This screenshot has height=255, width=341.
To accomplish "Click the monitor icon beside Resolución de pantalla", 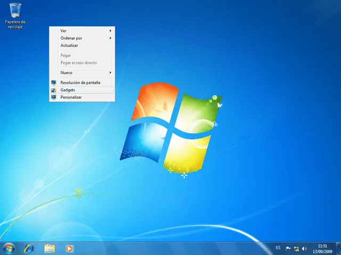I will coord(54,83).
